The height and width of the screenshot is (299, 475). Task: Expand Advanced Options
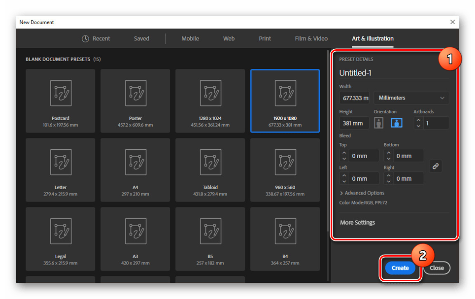[362, 193]
